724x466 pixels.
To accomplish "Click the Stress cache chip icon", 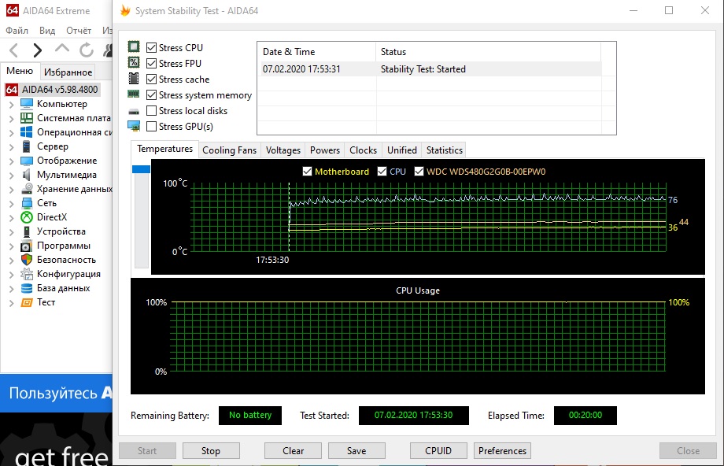I will [x=134, y=79].
